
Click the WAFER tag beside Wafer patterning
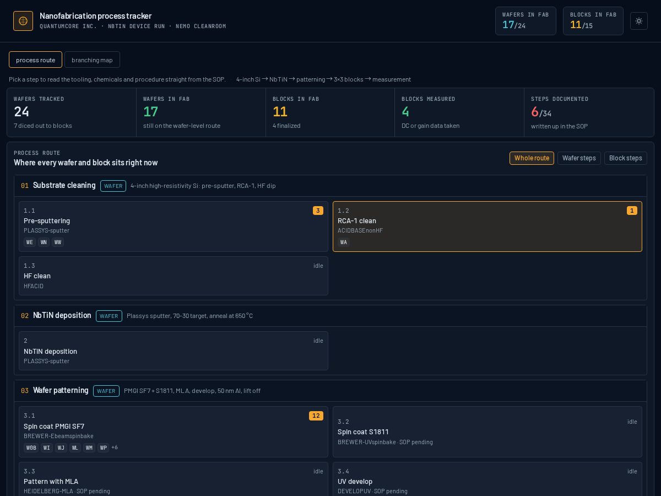(x=106, y=391)
